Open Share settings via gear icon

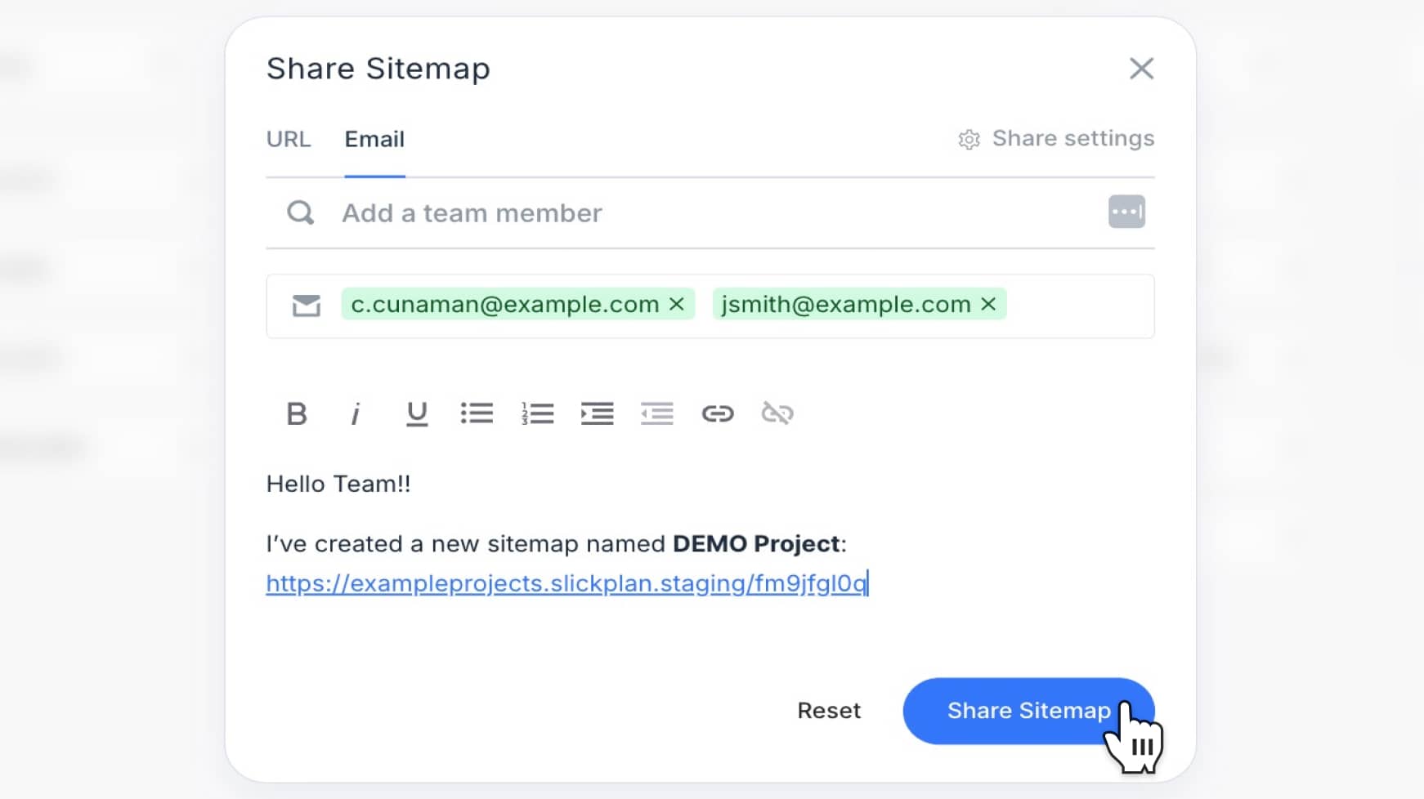(x=969, y=140)
